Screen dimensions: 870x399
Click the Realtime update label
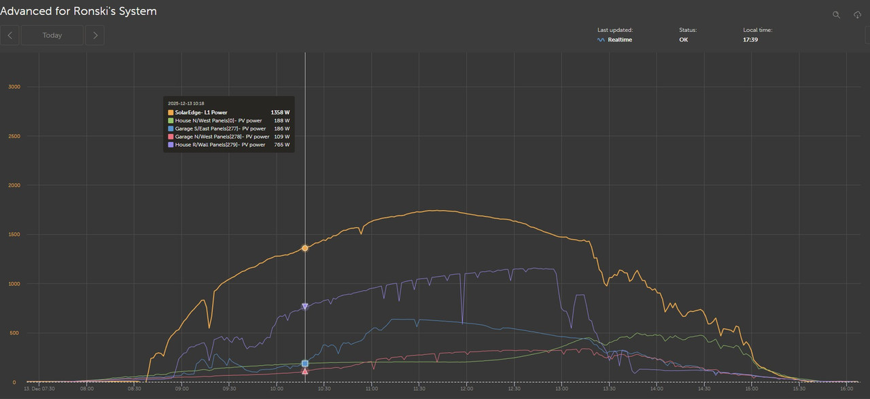[620, 40]
